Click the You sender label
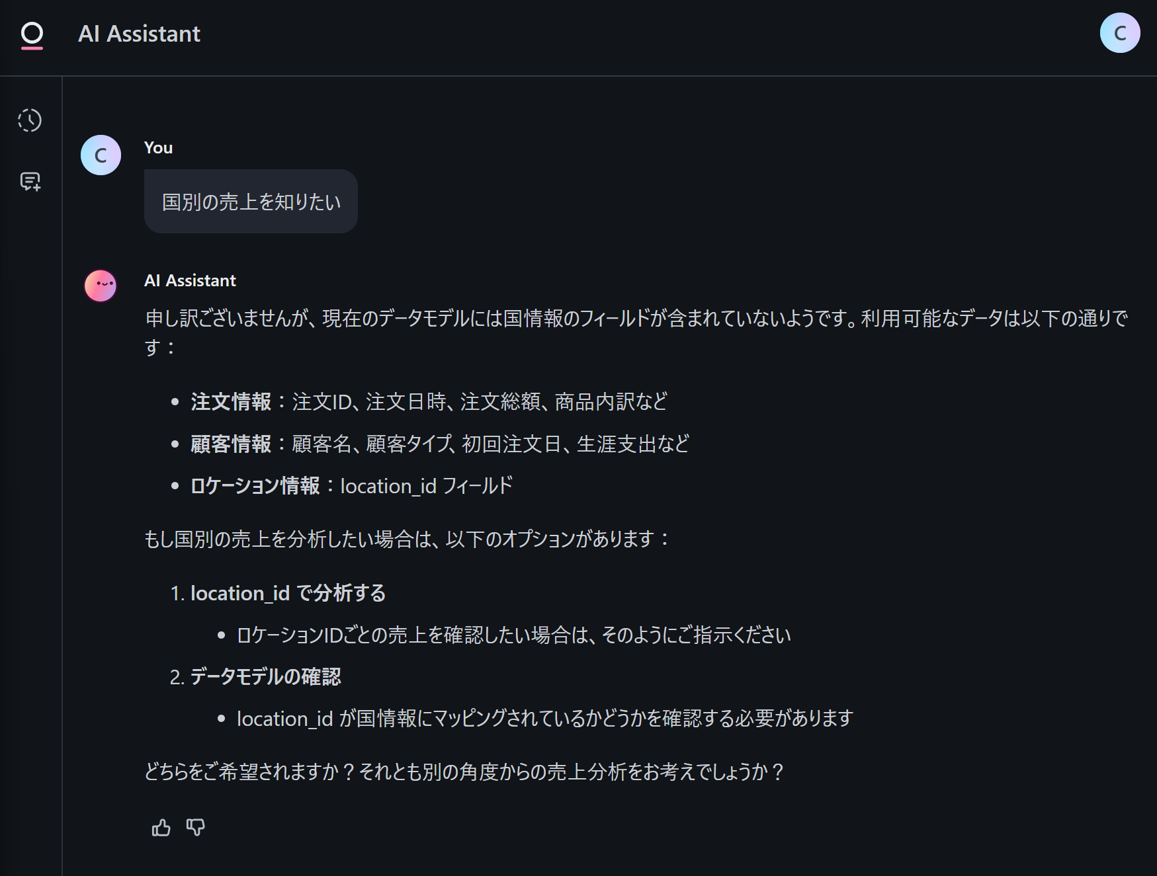Image resolution: width=1157 pixels, height=876 pixels. pos(158,147)
